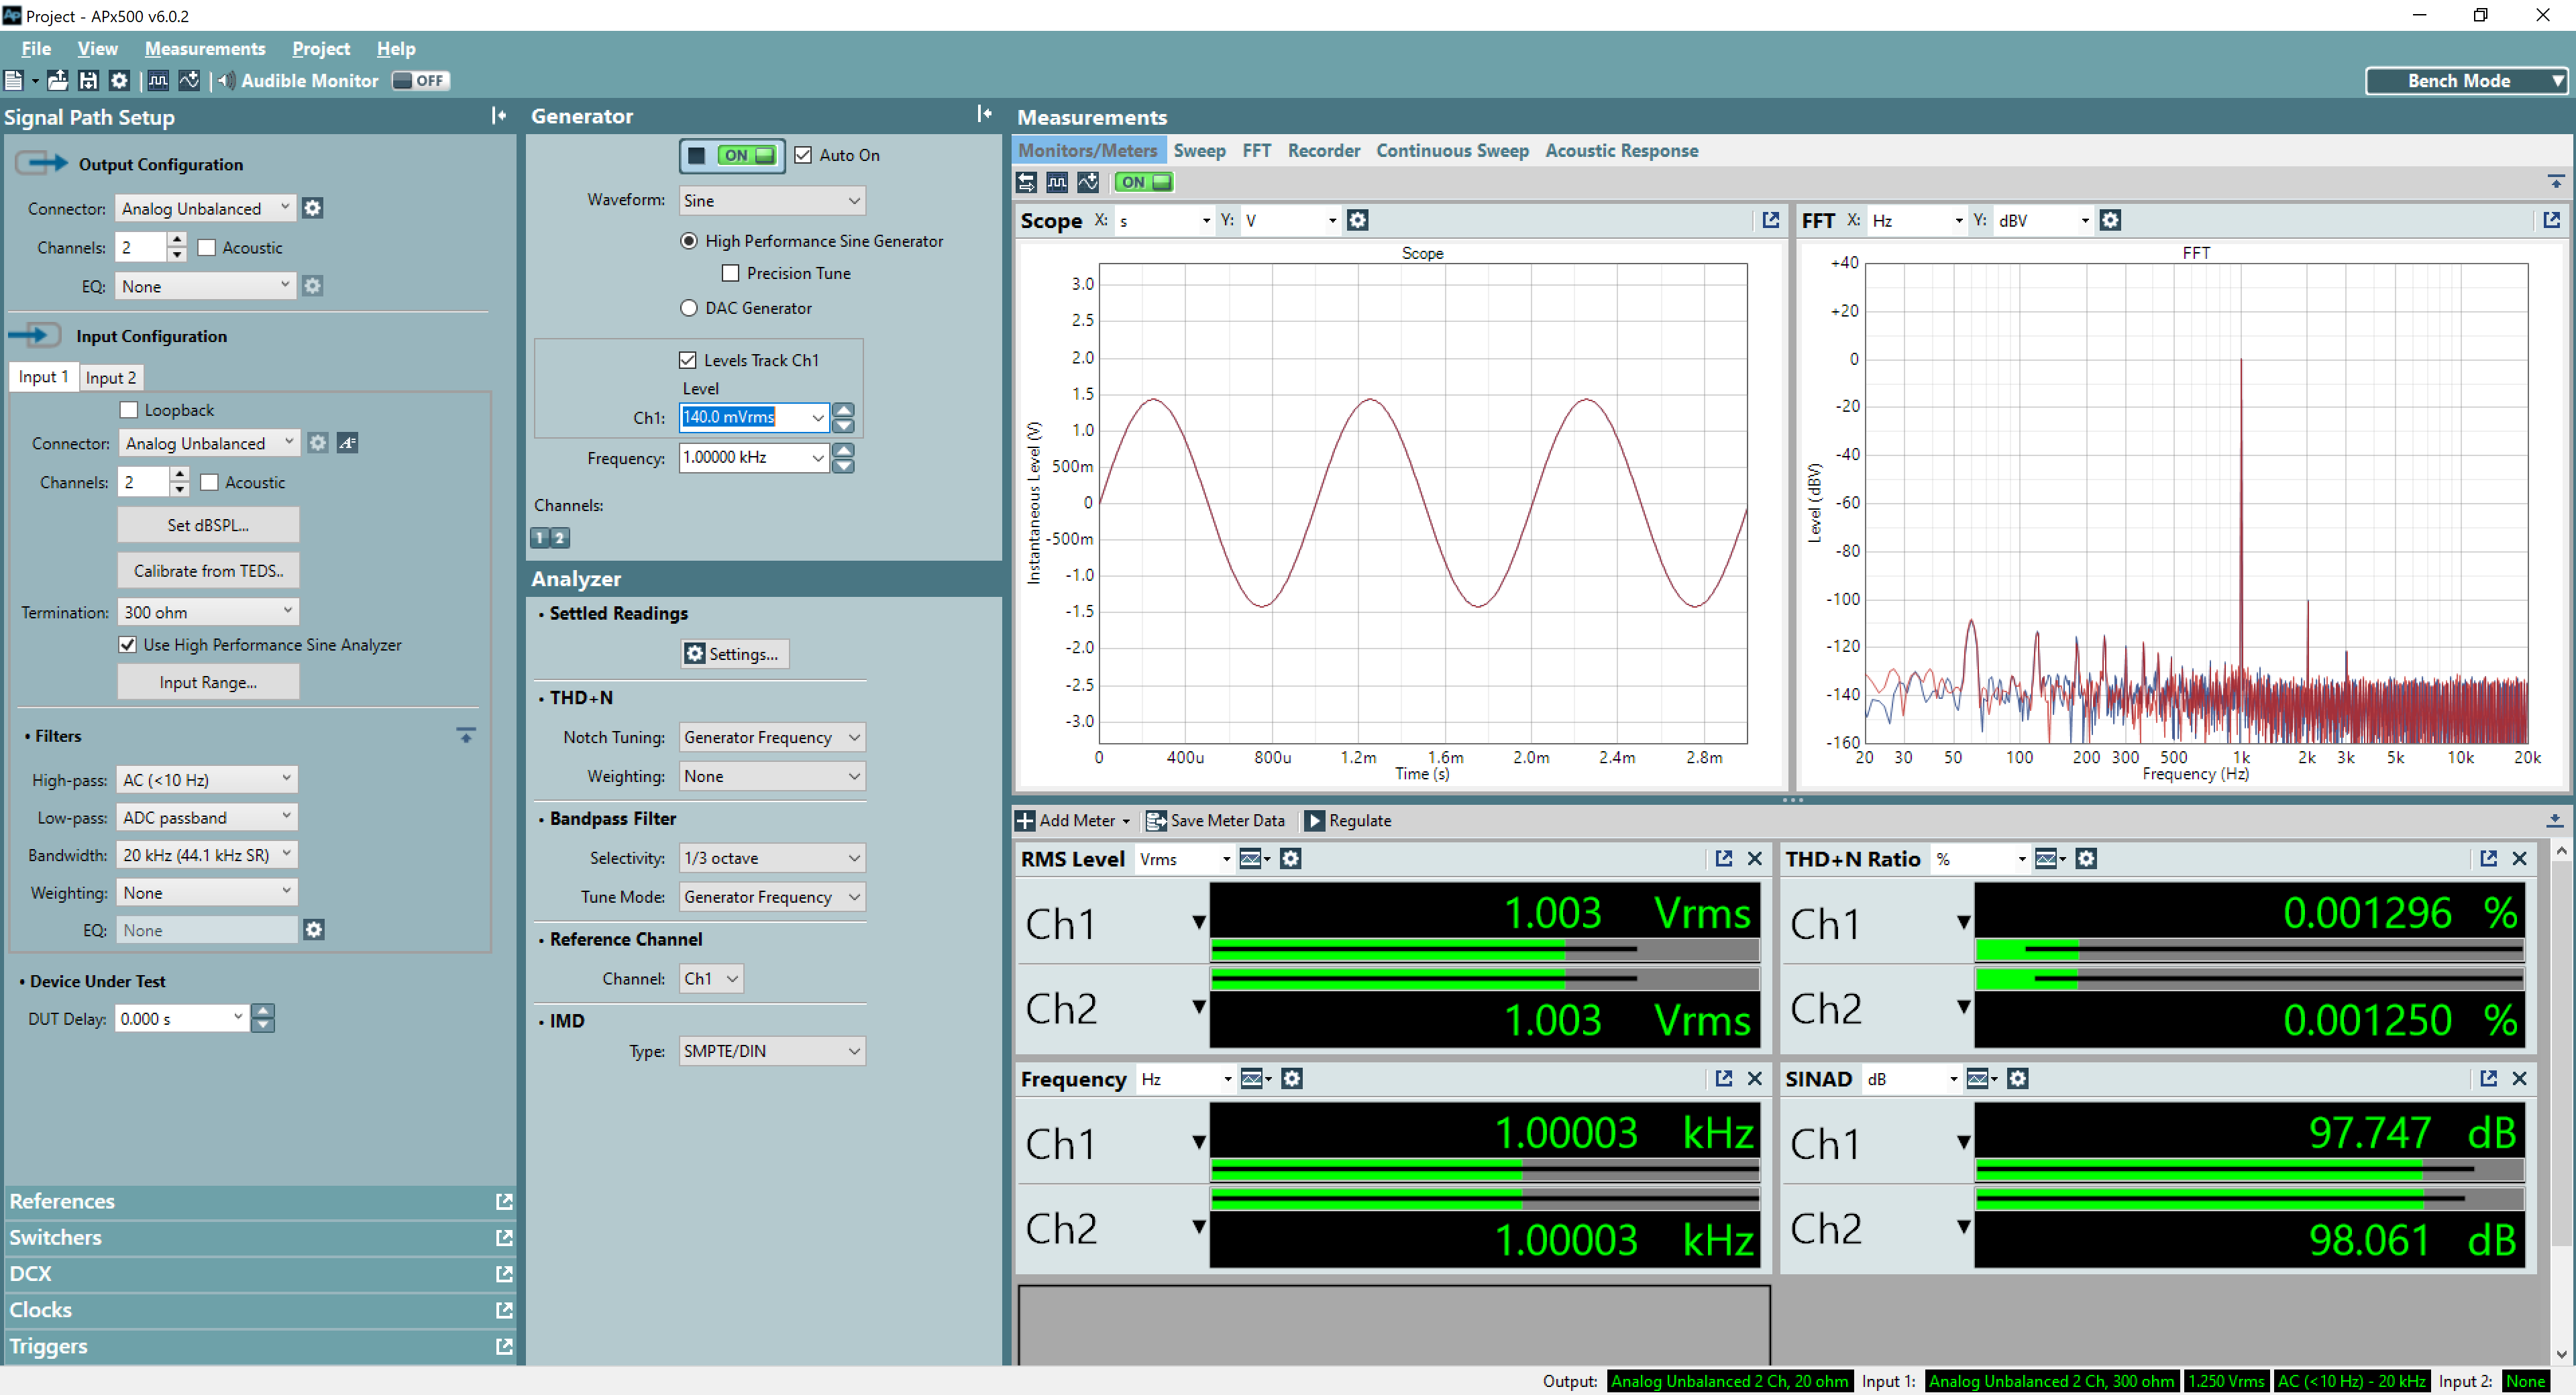
Task: Click the Input Range... button
Action: tap(208, 682)
